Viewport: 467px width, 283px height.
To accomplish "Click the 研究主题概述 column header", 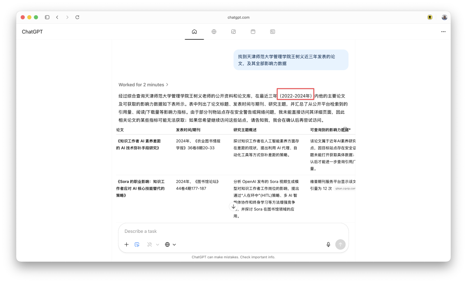I will click(x=245, y=130).
